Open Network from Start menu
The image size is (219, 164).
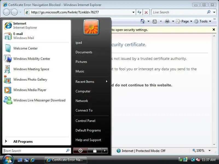[x=91, y=101]
